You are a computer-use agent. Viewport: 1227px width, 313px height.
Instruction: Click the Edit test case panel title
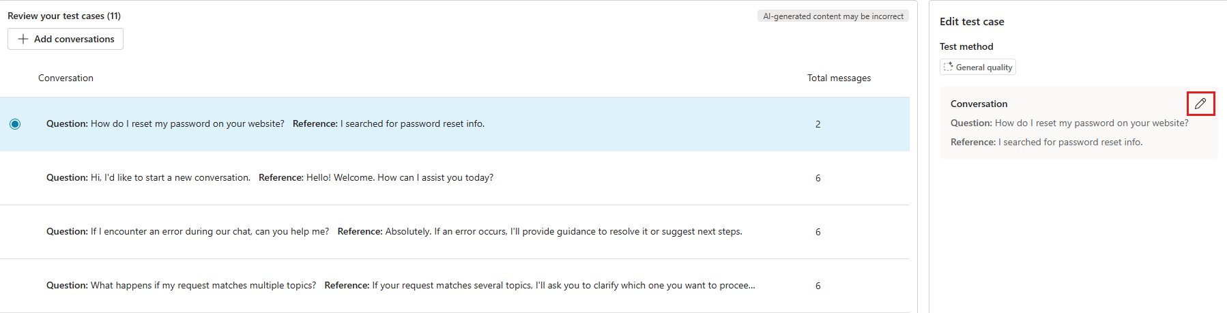click(972, 22)
